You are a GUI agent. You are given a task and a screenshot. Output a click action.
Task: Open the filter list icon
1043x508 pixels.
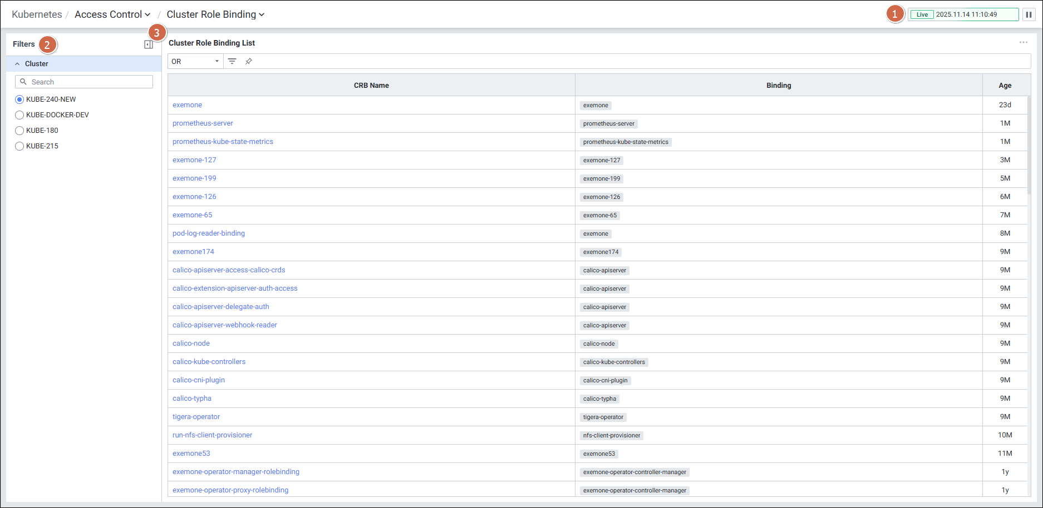232,61
